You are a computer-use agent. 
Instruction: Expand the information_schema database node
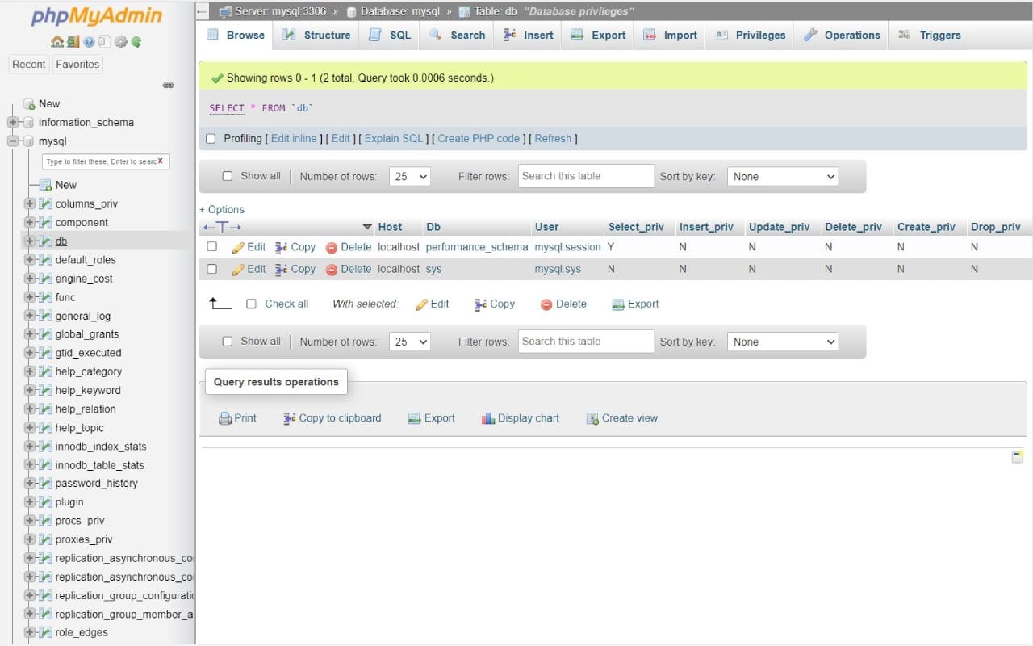coord(11,122)
